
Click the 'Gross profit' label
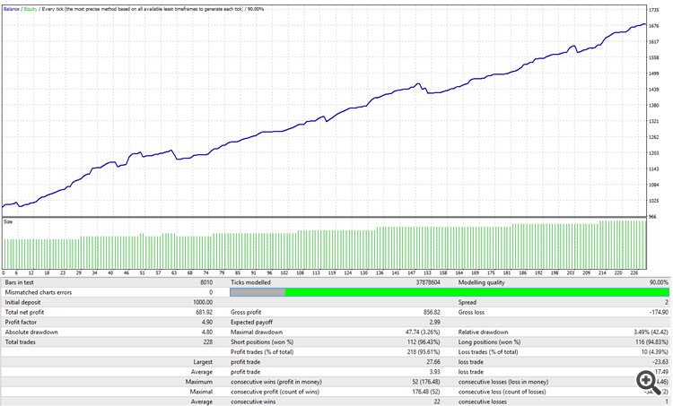246,312
